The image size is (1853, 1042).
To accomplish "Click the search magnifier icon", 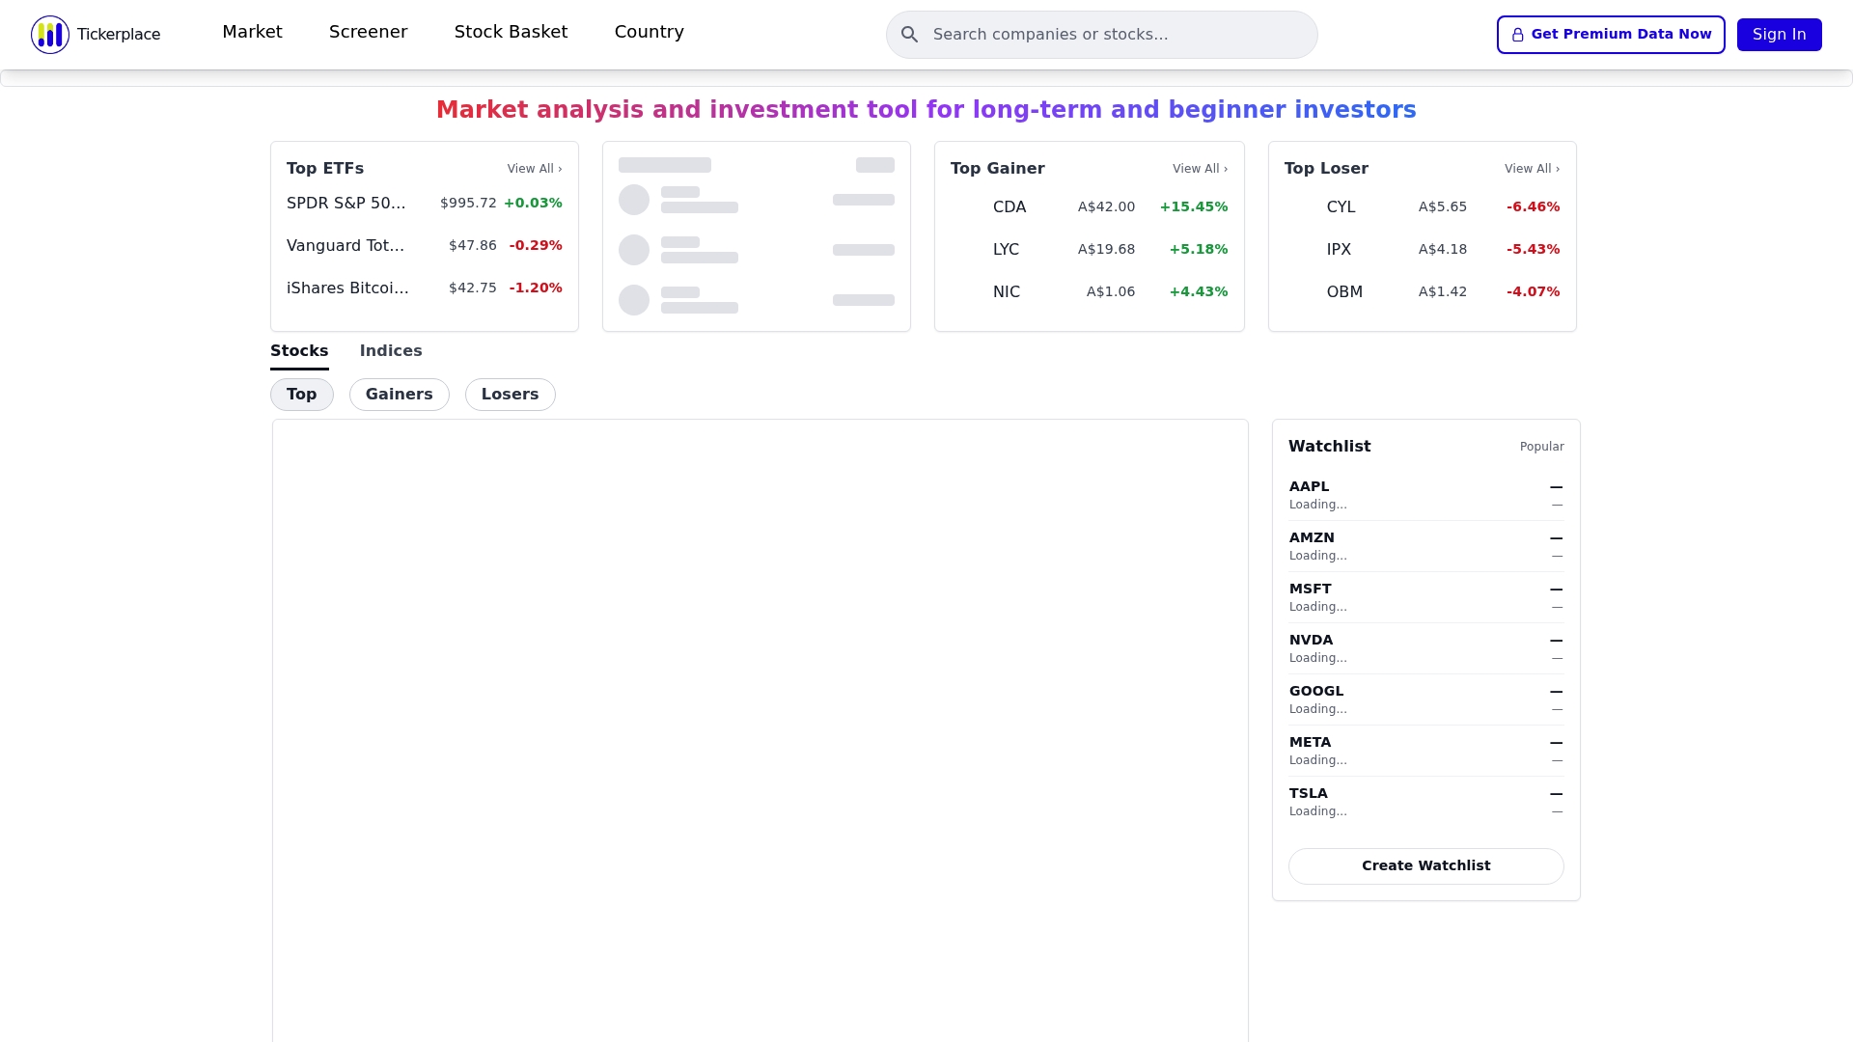I will pos(909,35).
